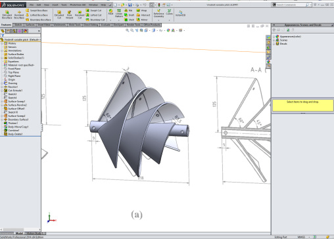Click the Save icon in the top toolbar
The image size is (334, 239).
tap(130, 5)
